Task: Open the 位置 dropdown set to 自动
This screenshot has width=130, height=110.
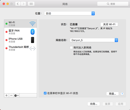Action: pos(69,13)
